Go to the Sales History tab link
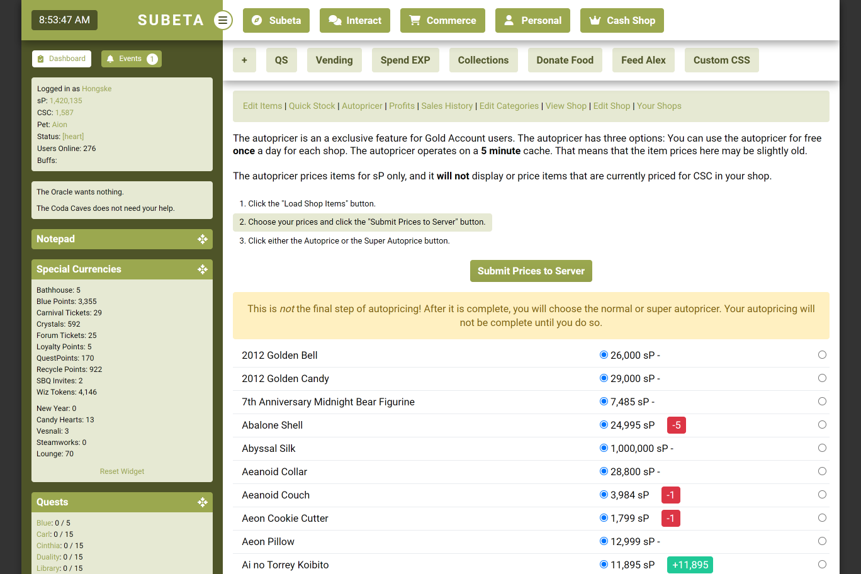Image resolution: width=861 pixels, height=574 pixels. [447, 106]
